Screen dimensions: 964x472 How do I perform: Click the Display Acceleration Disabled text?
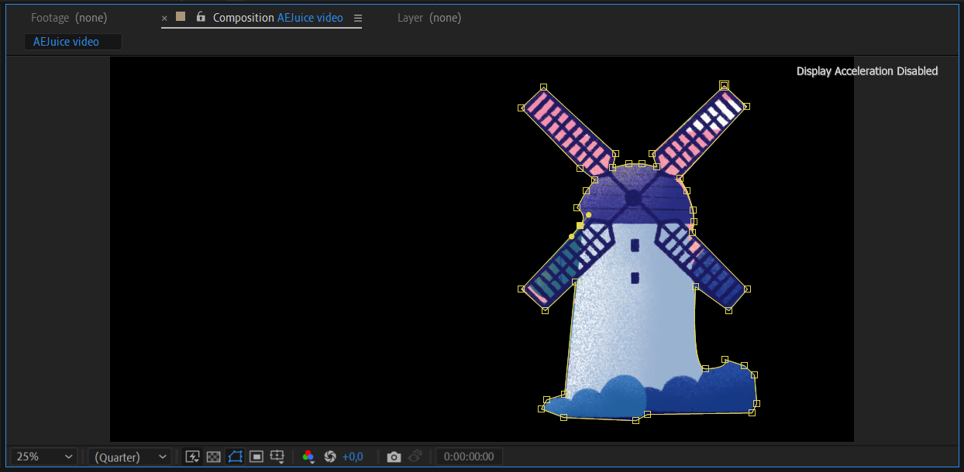coord(867,71)
